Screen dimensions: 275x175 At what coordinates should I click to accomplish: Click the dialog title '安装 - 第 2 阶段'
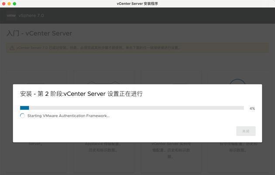point(81,94)
